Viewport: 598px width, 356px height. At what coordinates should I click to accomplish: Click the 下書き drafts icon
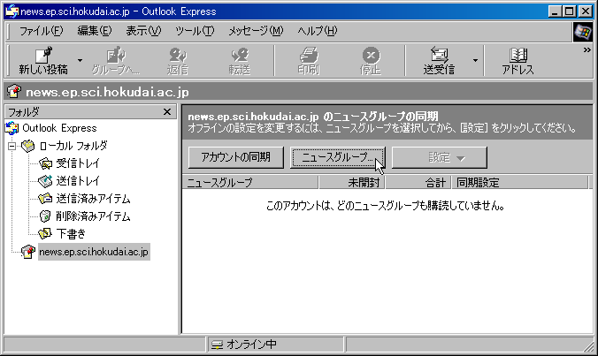click(45, 234)
